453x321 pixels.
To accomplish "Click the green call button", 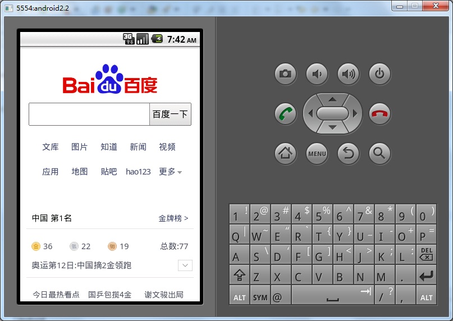I will tap(285, 114).
